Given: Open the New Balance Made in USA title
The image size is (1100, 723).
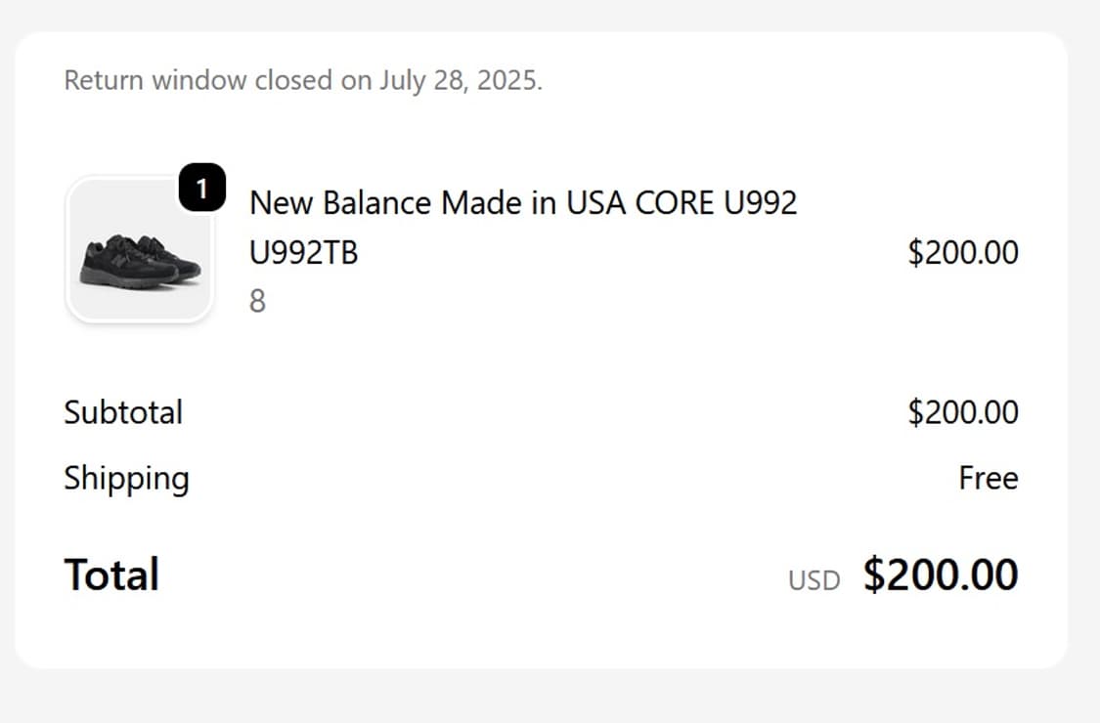Looking at the screenshot, I should pyautogui.click(x=523, y=203).
